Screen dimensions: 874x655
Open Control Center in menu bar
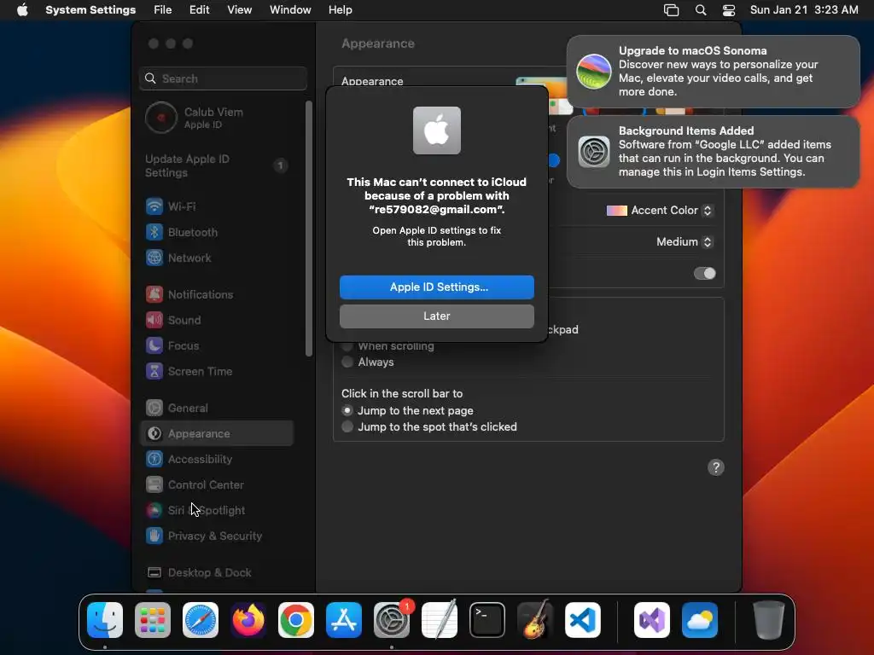[x=729, y=10]
